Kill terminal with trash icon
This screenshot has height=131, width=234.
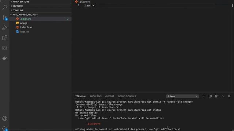point(216,96)
